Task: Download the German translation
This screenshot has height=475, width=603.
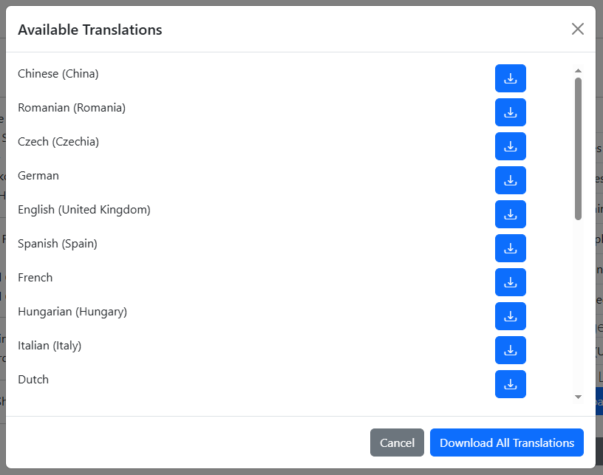Action: click(510, 180)
